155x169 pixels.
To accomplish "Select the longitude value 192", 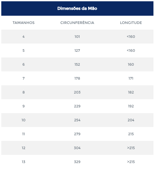I will [x=131, y=106].
